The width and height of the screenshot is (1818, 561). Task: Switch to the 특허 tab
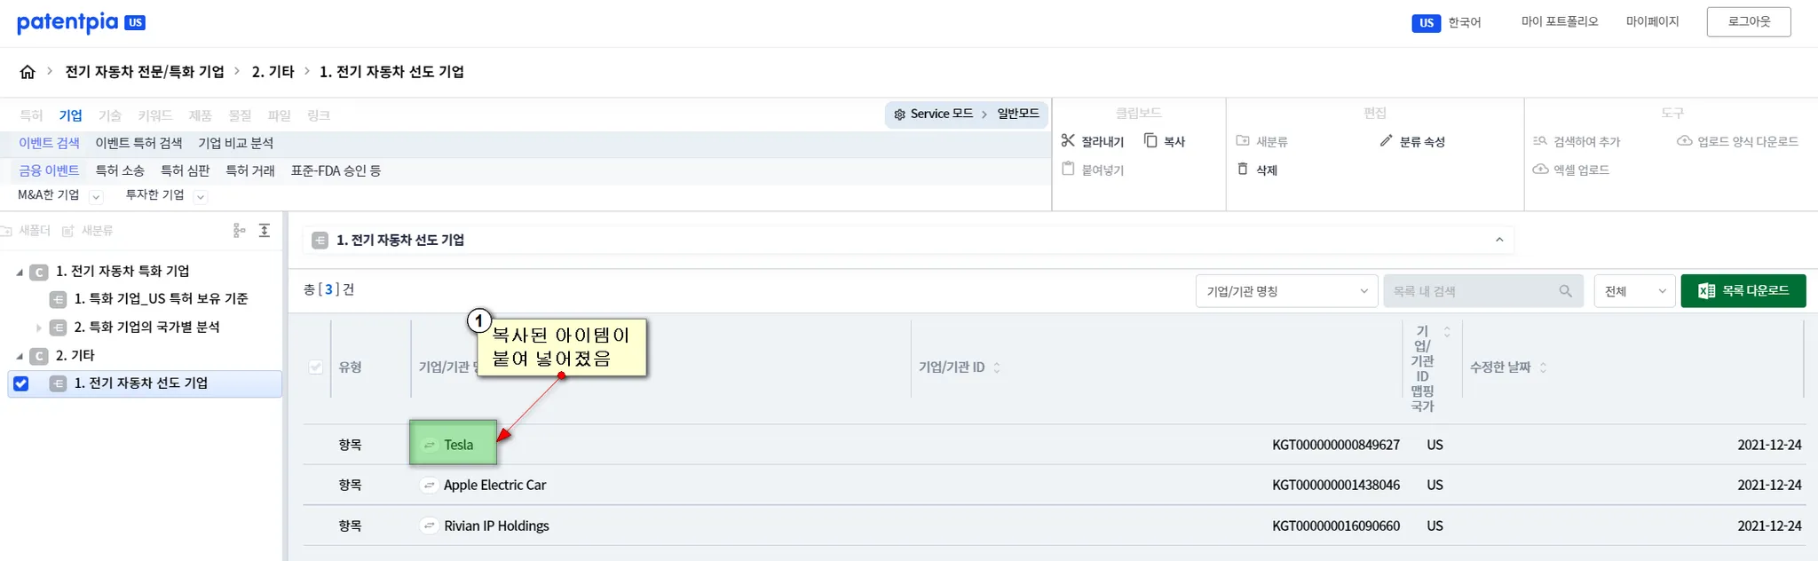click(31, 115)
